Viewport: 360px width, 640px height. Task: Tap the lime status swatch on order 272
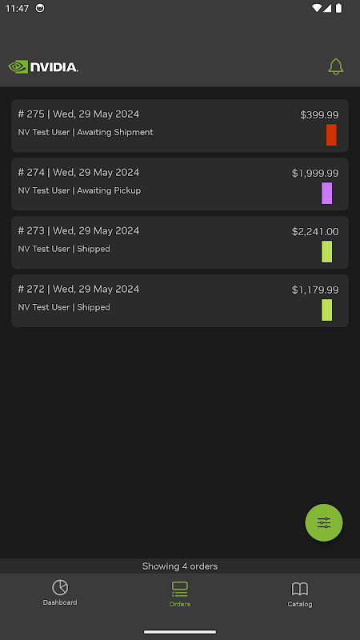327,310
